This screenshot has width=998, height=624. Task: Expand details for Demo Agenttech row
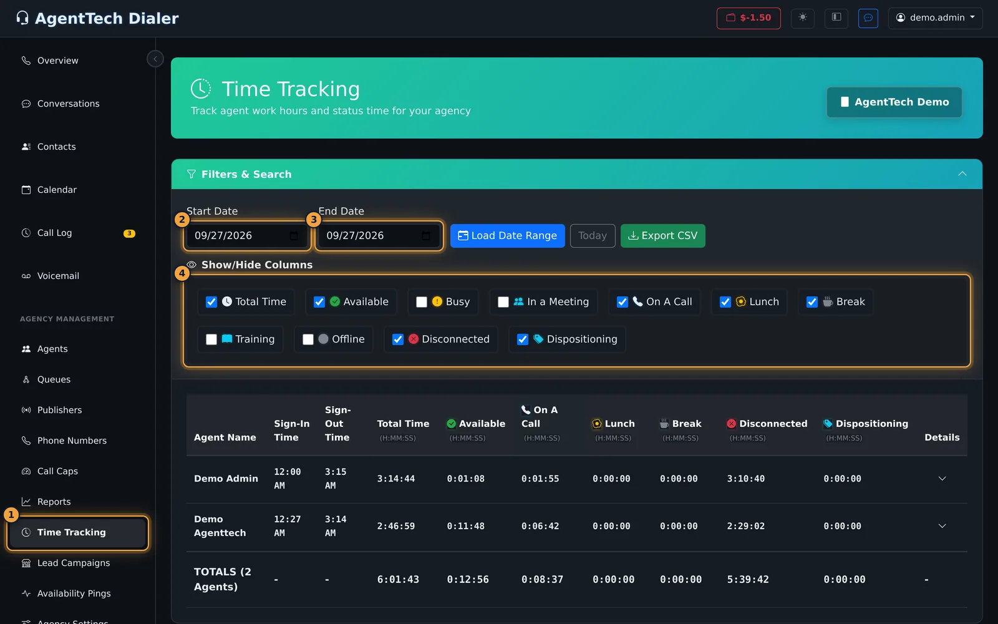click(x=942, y=526)
